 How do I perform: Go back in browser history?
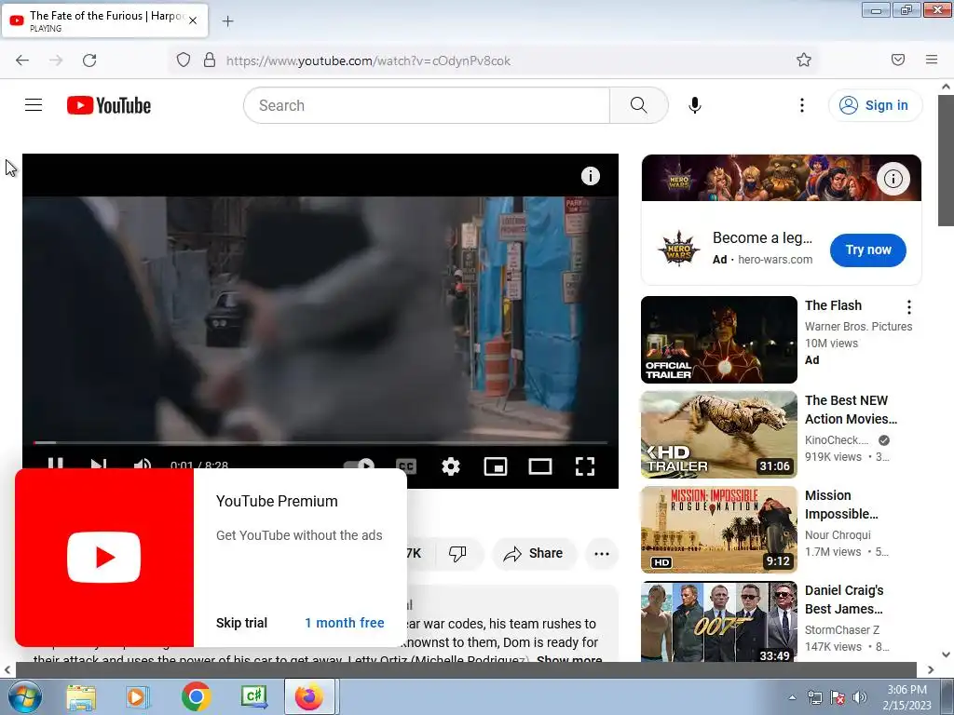22,61
